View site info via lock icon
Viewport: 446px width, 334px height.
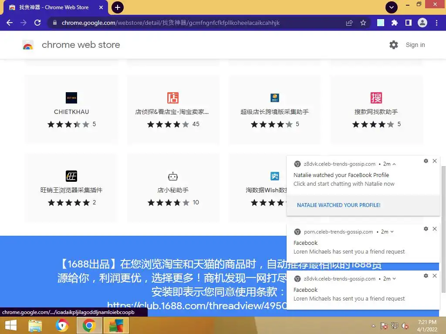[x=54, y=23]
